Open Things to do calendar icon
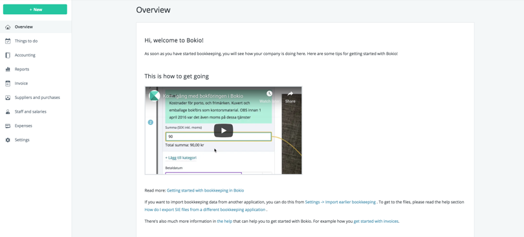Image resolution: width=524 pixels, height=237 pixels. tap(8, 41)
